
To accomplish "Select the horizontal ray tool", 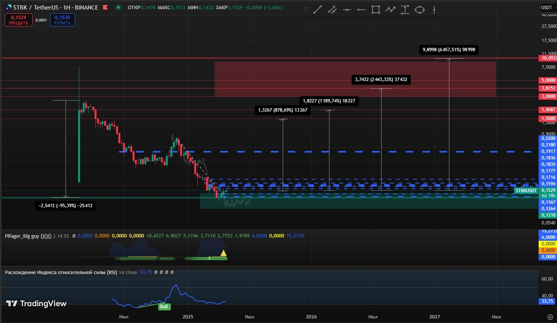I will pyautogui.click(x=361, y=10).
